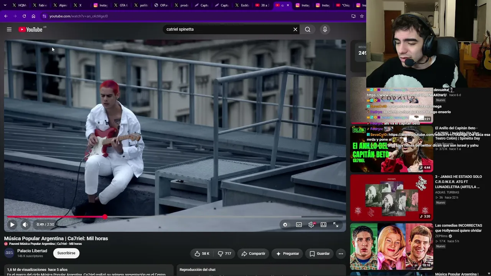Open the ZEPfilms channel link
Image resolution: width=491 pixels, height=276 pixels.
(442, 236)
